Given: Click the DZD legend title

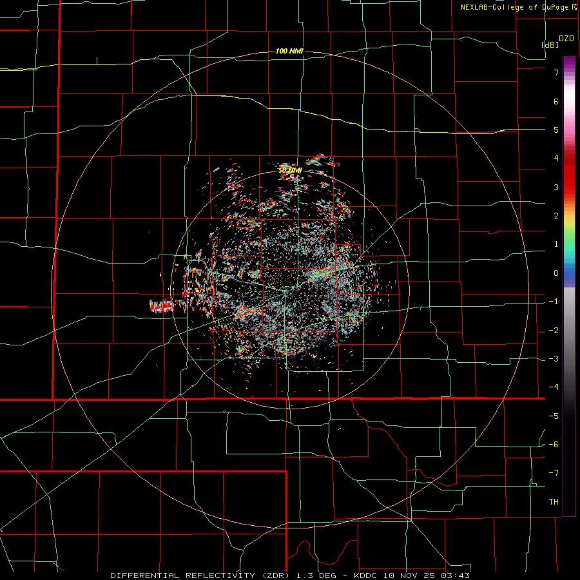Looking at the screenshot, I should click(x=566, y=39).
